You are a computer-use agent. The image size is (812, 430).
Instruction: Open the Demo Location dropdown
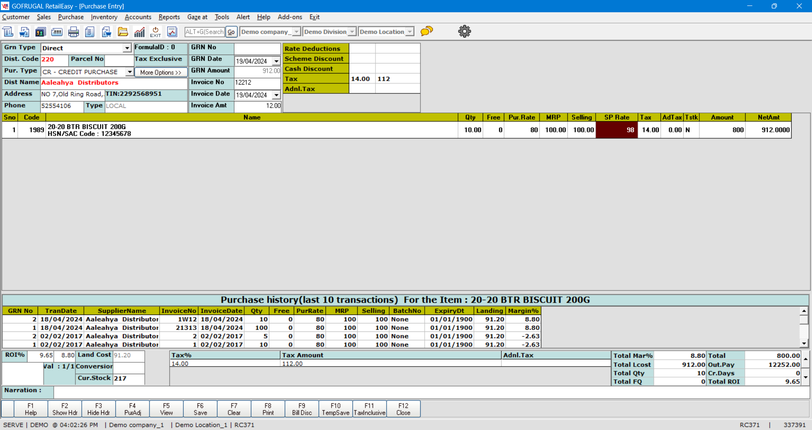[x=409, y=32]
